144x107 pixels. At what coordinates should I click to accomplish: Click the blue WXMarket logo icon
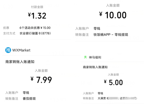pos(8,50)
